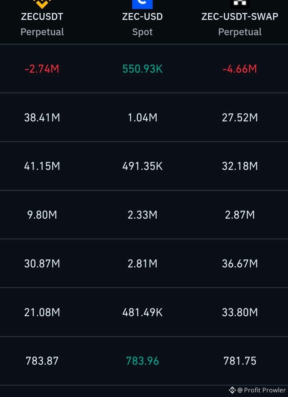Select the 36.67M value
This screenshot has height=397, width=288.
[240, 264]
